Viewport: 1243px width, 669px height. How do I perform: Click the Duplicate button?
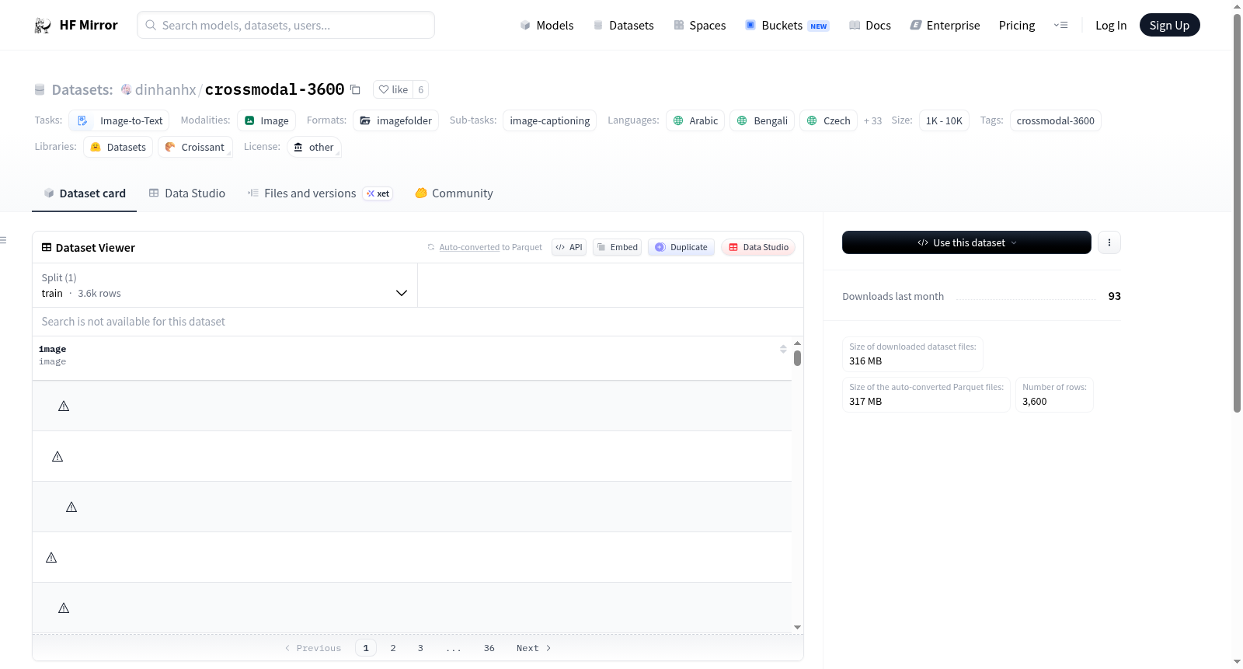click(x=681, y=247)
